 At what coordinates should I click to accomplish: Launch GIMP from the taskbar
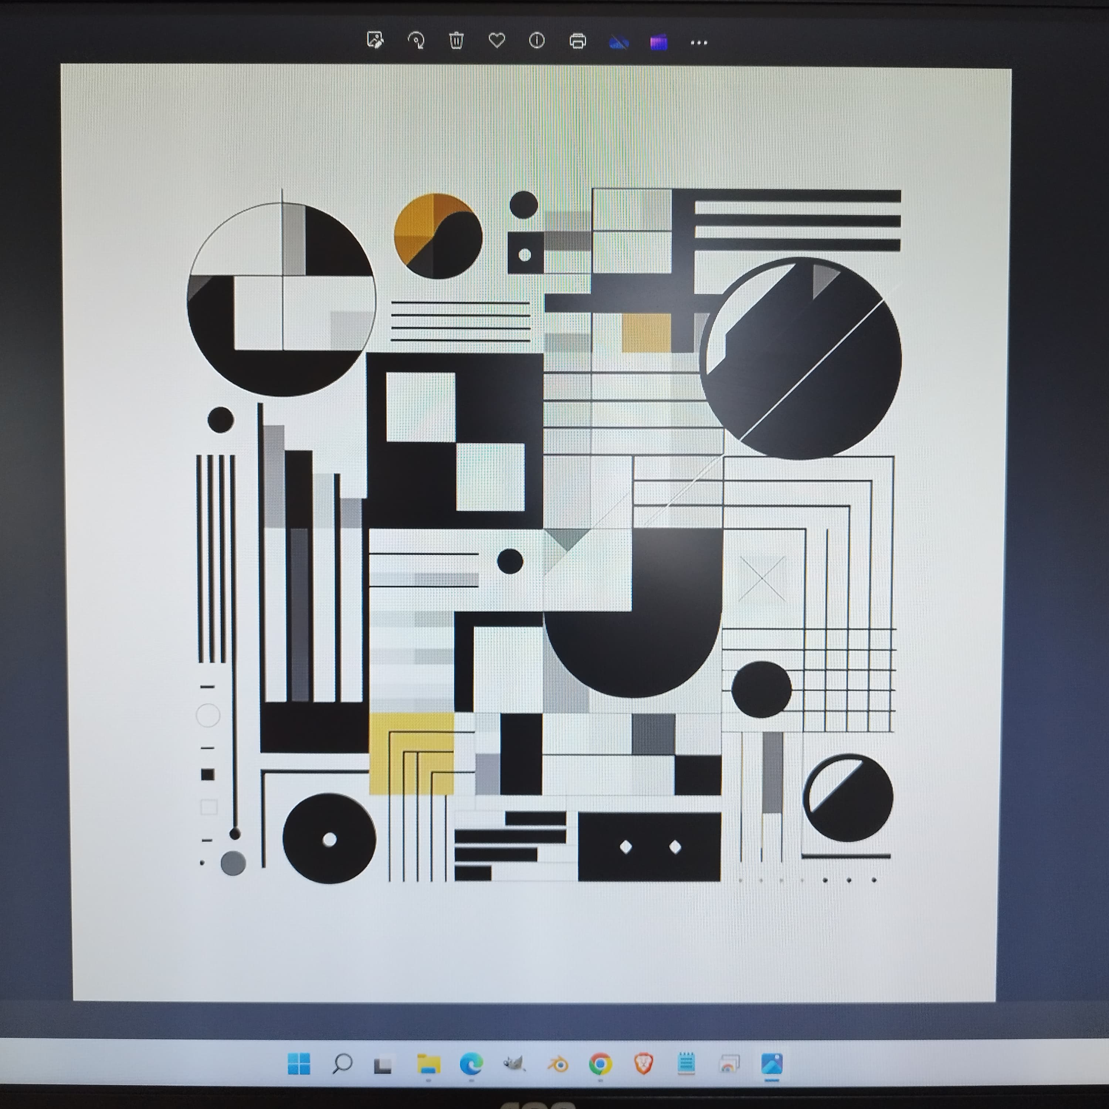(x=514, y=1064)
